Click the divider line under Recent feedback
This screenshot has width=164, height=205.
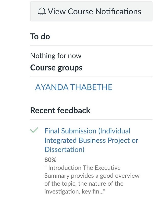coord(91,119)
